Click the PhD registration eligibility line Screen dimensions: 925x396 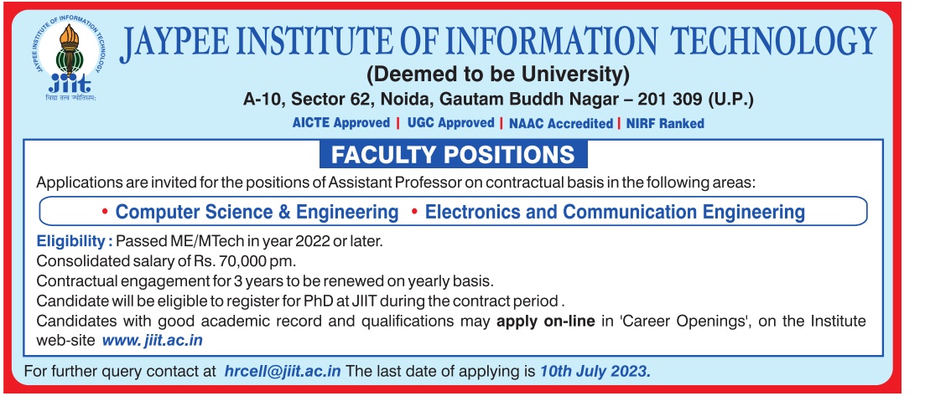point(301,301)
